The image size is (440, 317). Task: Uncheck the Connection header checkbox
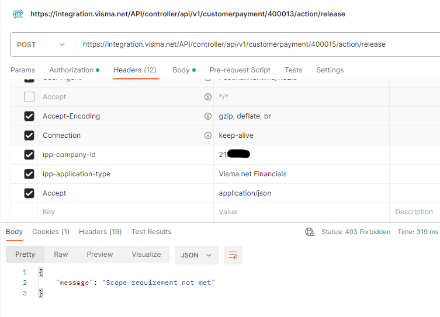(x=29, y=135)
